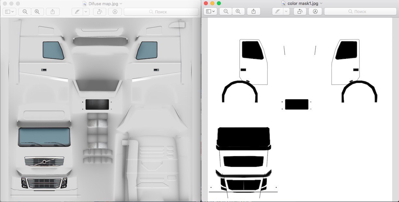Rotate image in Difuse map.jpg window
This screenshot has width=399, height=202.
99,12
